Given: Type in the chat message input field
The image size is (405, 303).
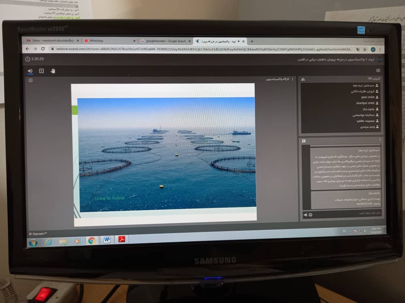Looking at the screenshot, I should [348, 213].
